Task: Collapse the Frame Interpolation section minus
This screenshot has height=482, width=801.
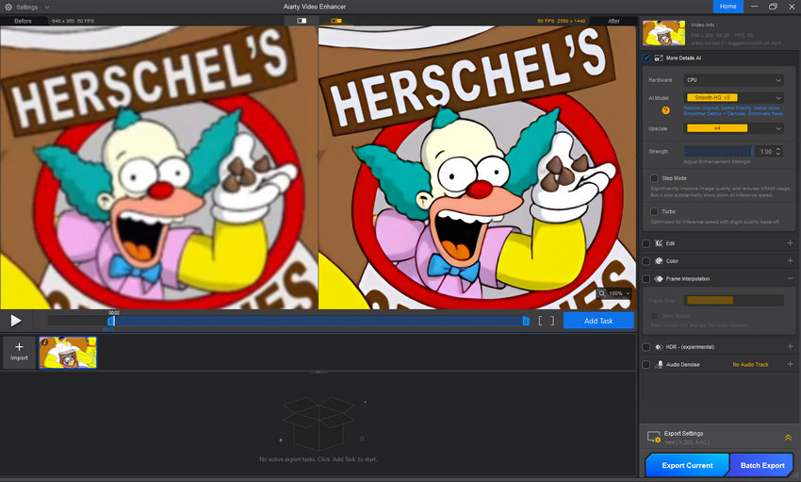Action: coord(790,278)
